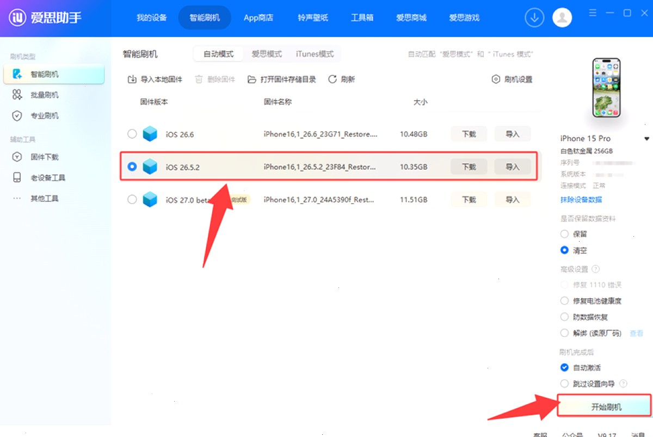Open the 我的设备 tab
Image resolution: width=653 pixels, height=437 pixels.
coord(151,17)
